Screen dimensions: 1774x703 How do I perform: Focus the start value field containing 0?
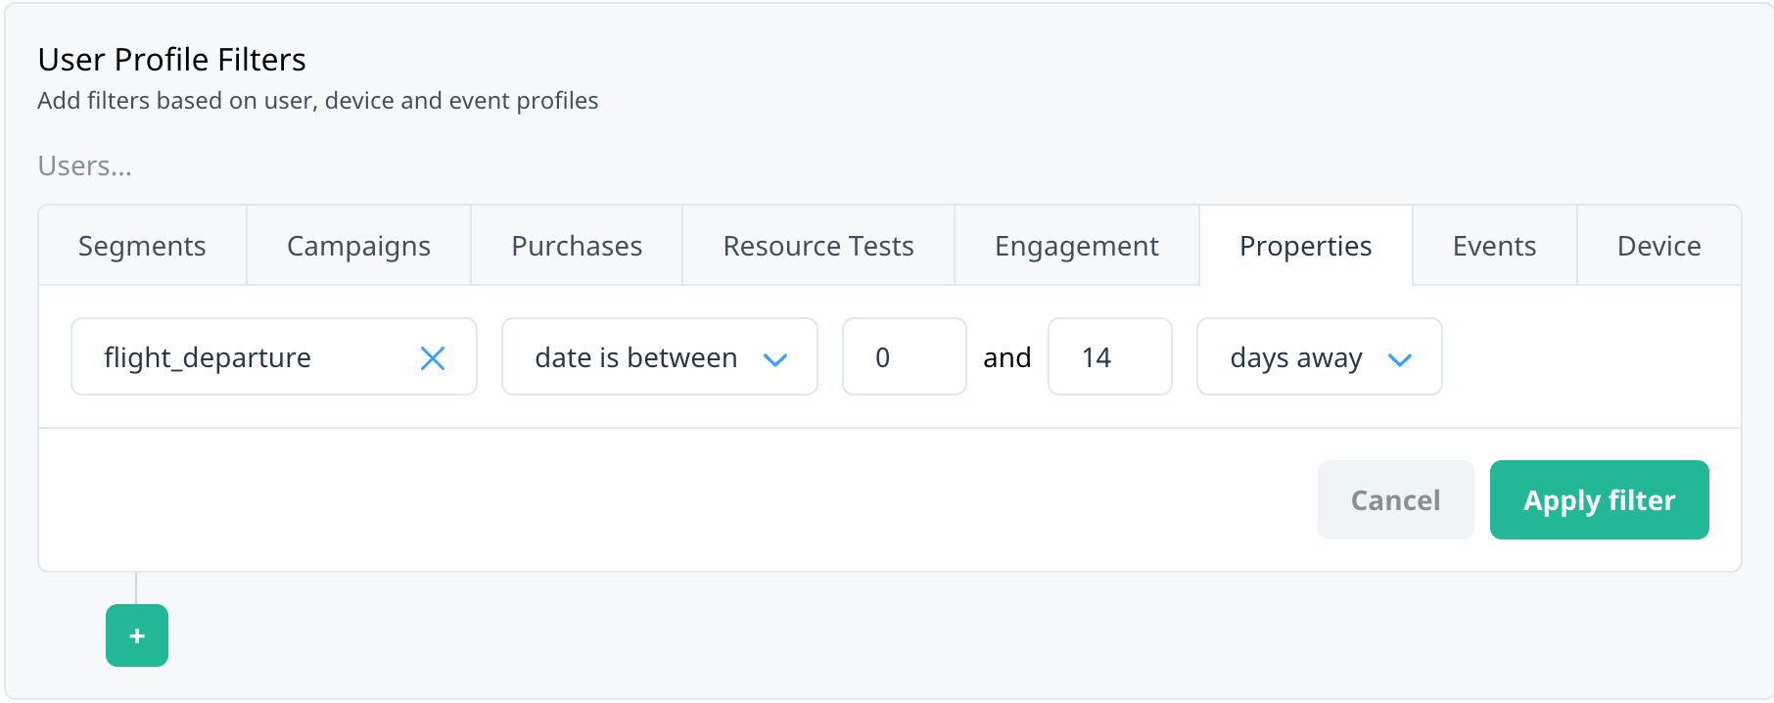[x=905, y=356]
